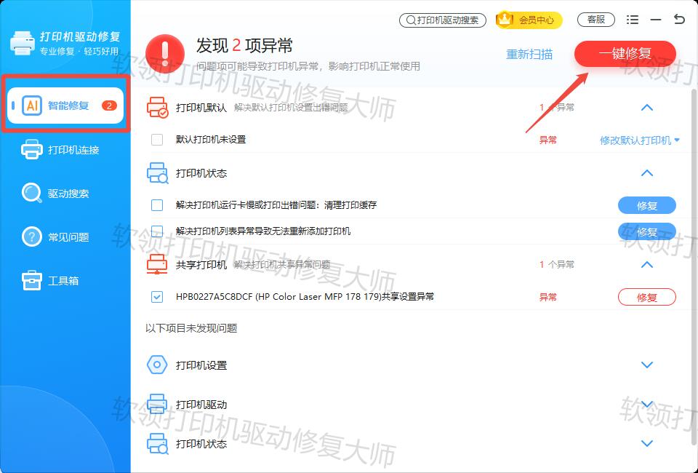Image resolution: width=698 pixels, height=473 pixels.
Task: Click the 以下项目未发现问题 label
Action: 191,328
